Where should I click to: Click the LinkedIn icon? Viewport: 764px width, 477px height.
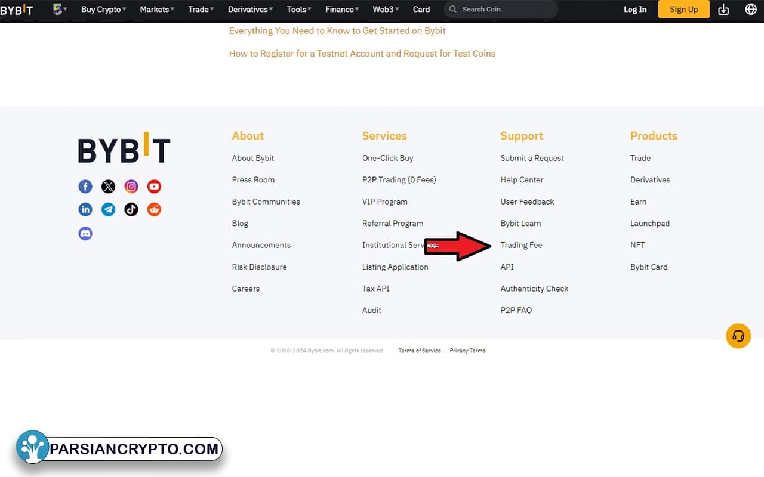(85, 209)
